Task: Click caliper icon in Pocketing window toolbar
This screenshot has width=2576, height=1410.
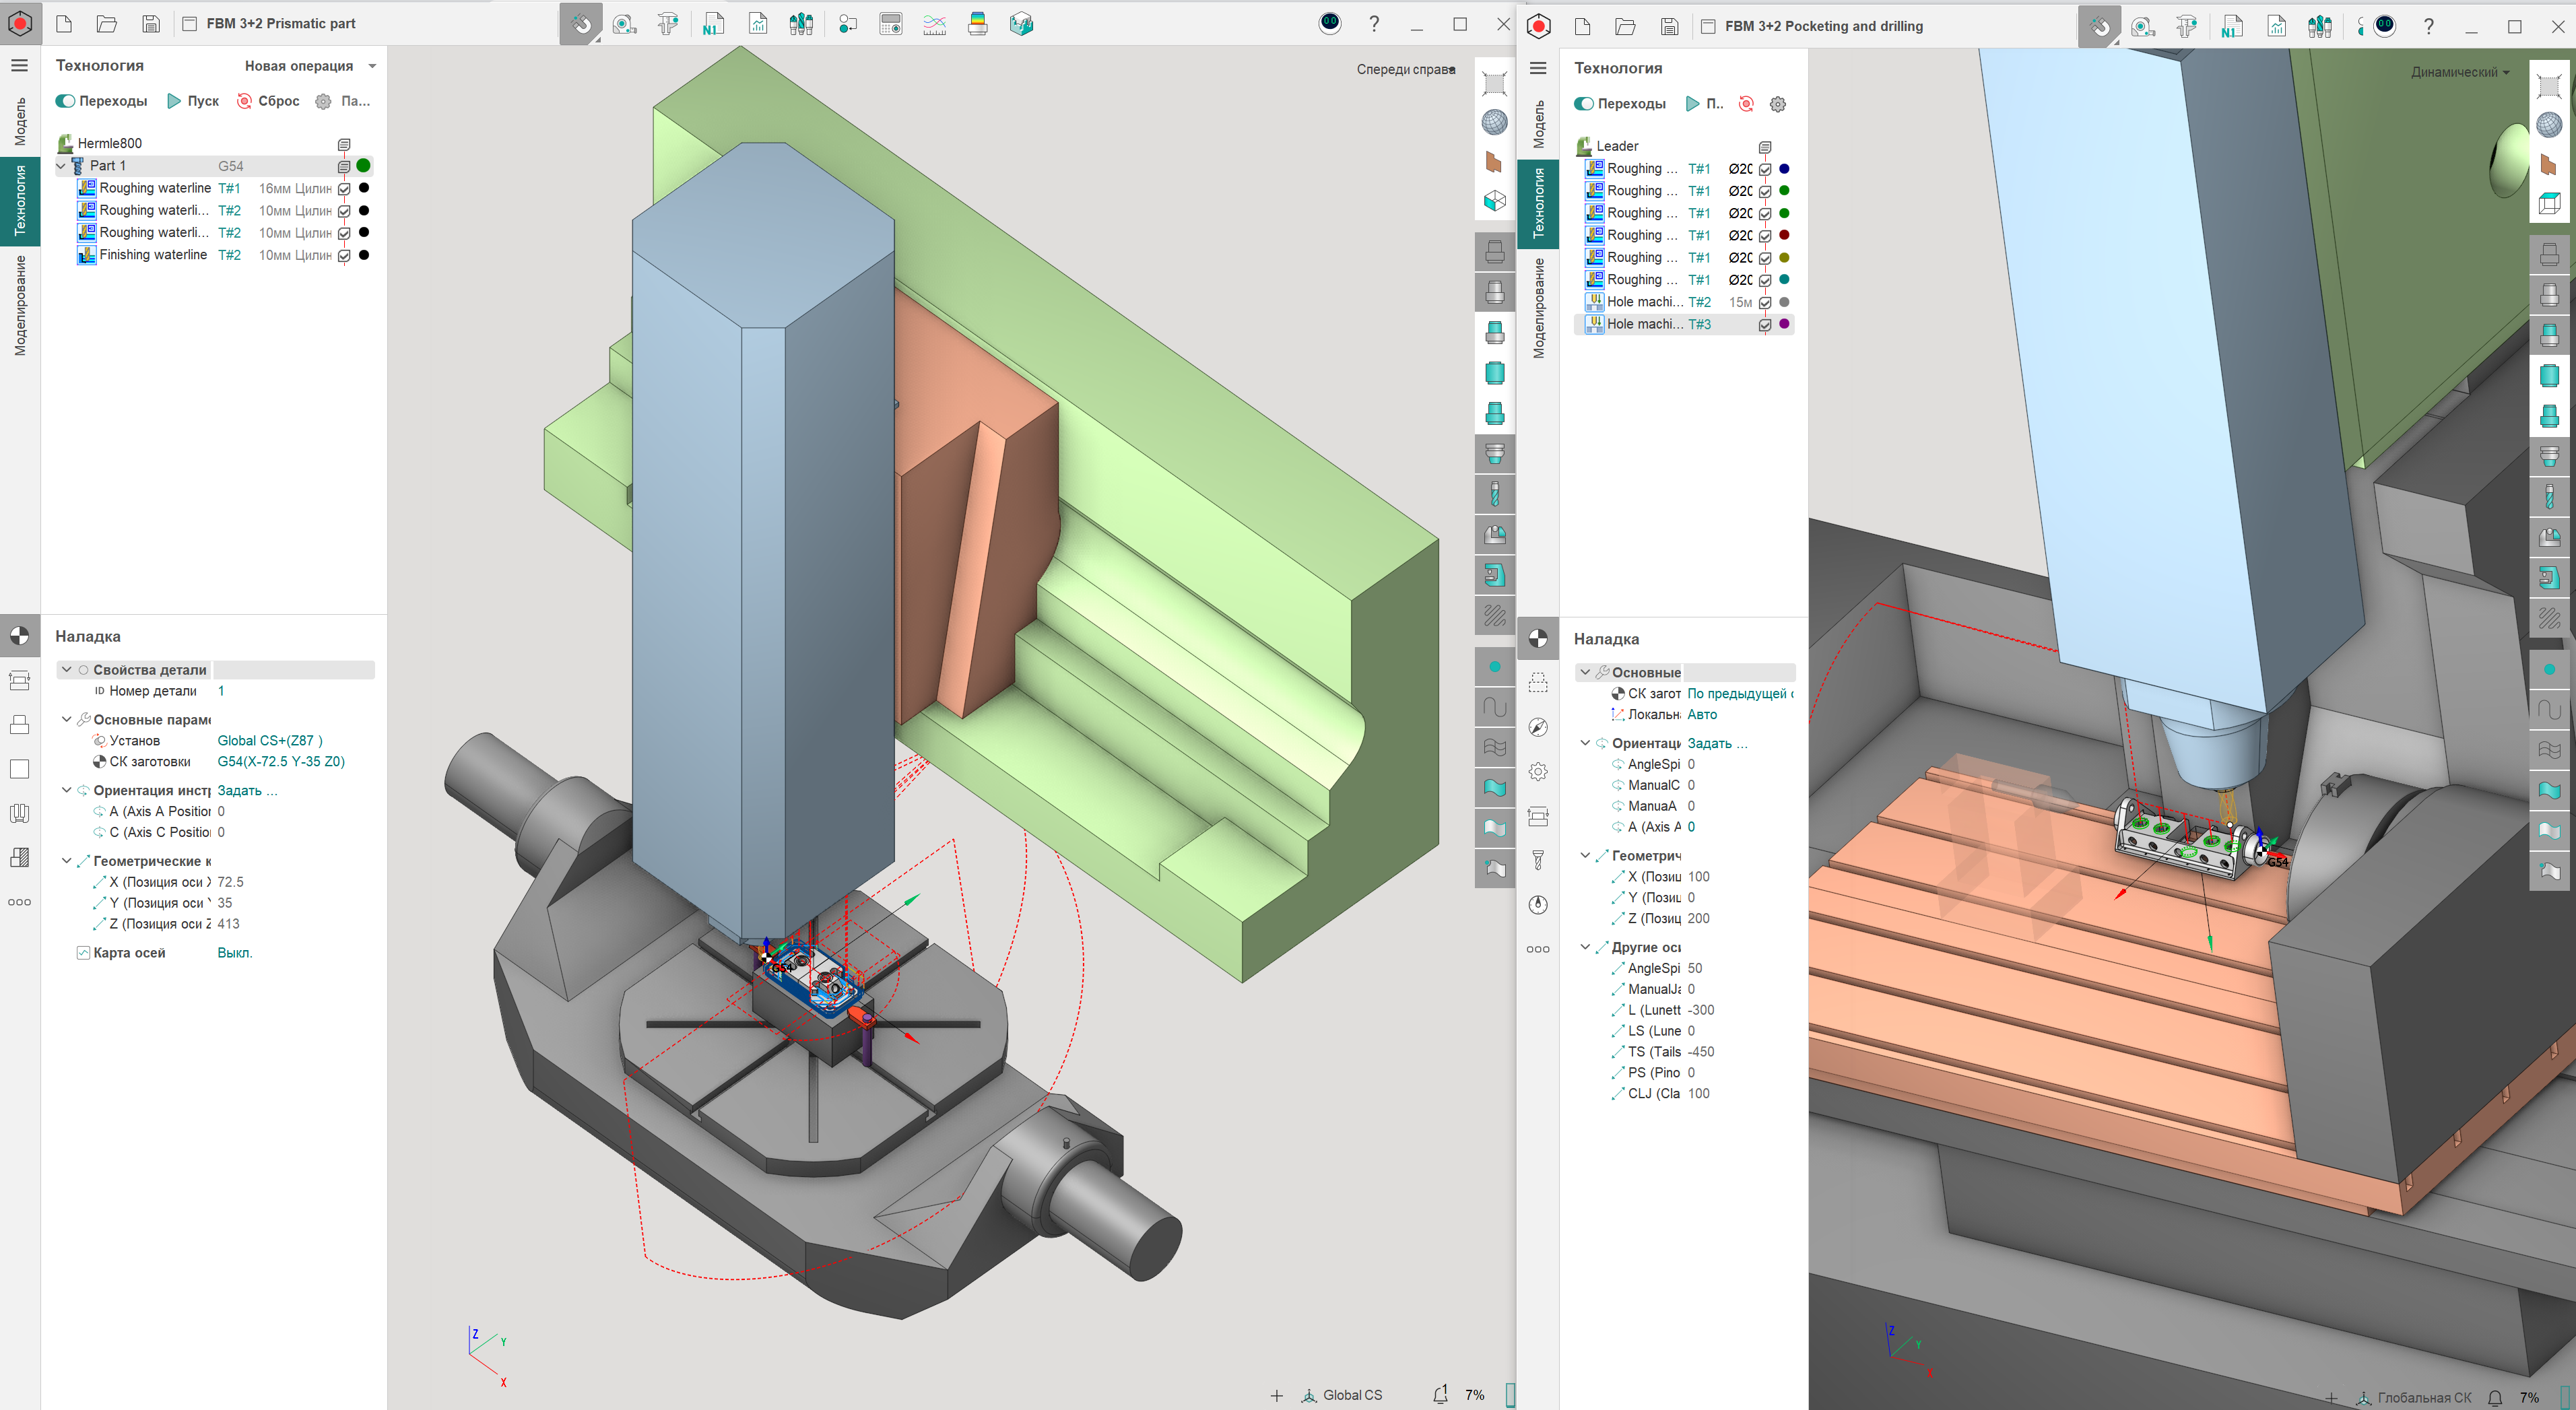Action: pyautogui.click(x=2187, y=27)
